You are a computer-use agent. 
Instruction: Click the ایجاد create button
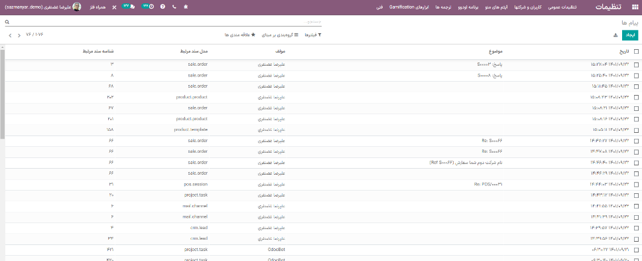coord(629,35)
